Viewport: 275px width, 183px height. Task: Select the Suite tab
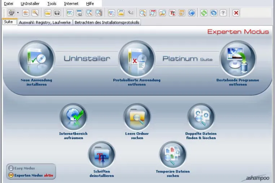10,22
